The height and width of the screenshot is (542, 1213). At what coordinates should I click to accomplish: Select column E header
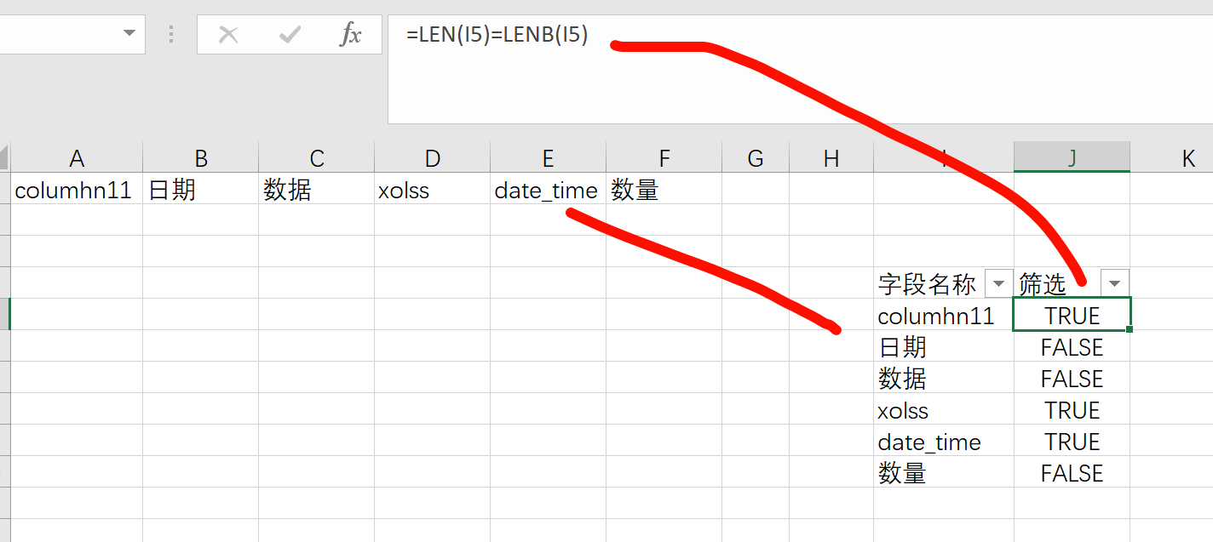pyautogui.click(x=548, y=158)
